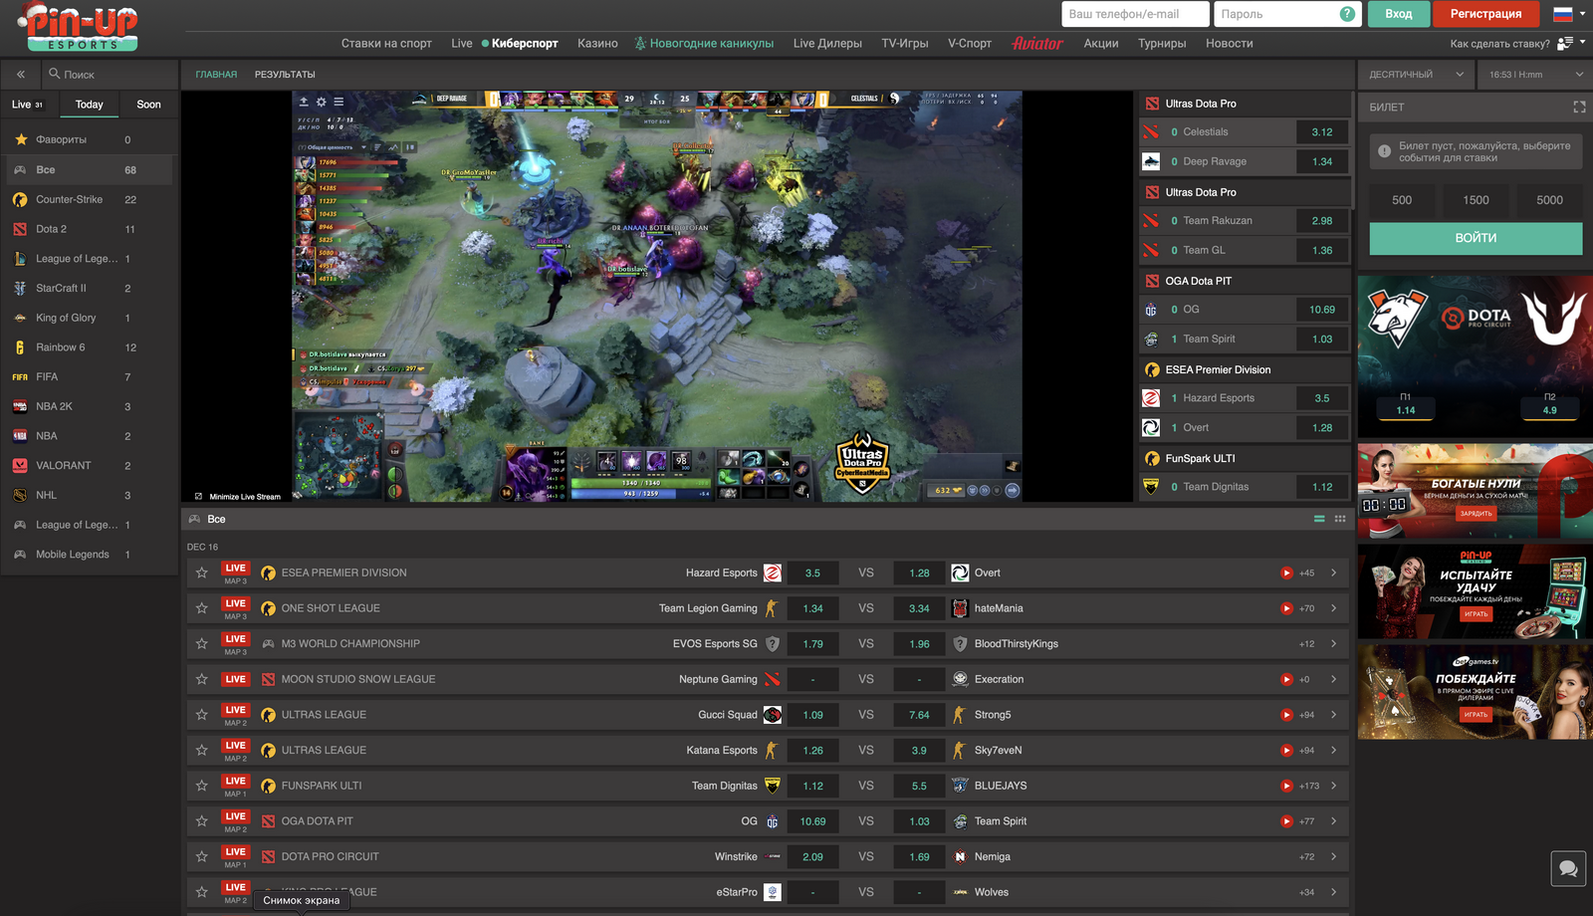This screenshot has width=1593, height=916.
Task: Click the Регистрация button
Action: [1484, 14]
